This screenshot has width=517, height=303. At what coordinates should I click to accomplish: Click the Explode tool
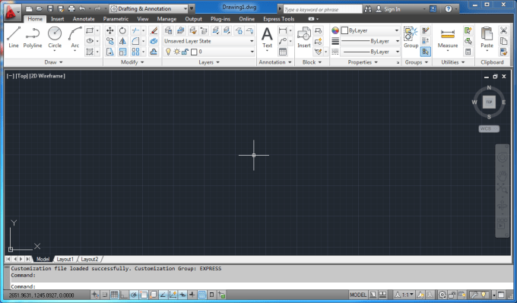154,41
